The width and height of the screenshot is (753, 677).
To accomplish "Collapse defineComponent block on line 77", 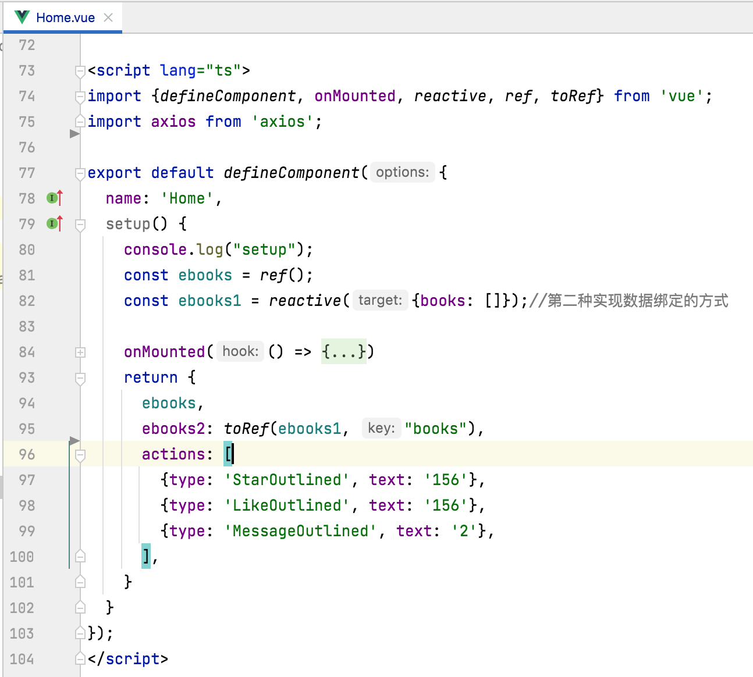I will click(x=80, y=174).
